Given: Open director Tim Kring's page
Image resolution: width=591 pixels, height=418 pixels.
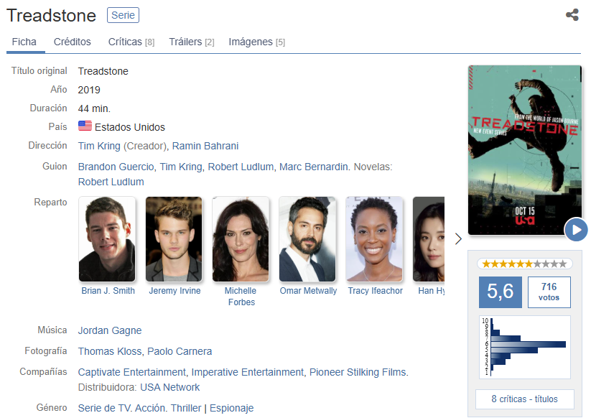Looking at the screenshot, I should coord(99,146).
